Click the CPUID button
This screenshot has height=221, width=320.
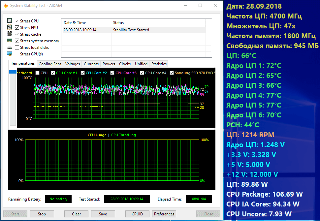click(x=137, y=214)
